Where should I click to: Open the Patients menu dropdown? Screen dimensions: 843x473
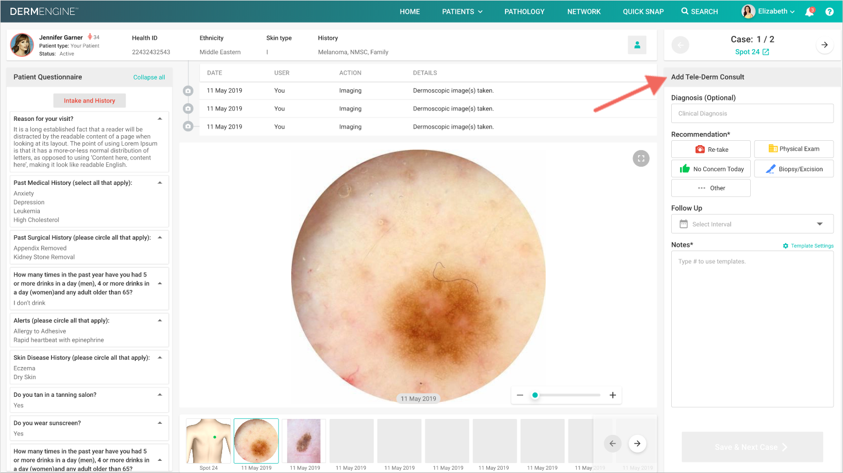tap(462, 12)
